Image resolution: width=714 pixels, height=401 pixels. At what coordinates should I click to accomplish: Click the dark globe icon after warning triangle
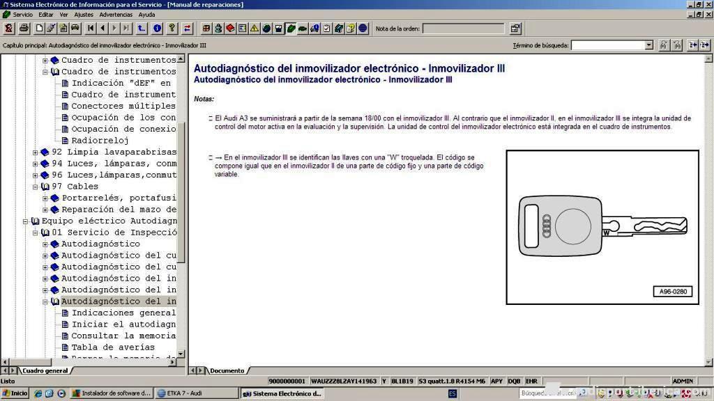tap(266, 29)
